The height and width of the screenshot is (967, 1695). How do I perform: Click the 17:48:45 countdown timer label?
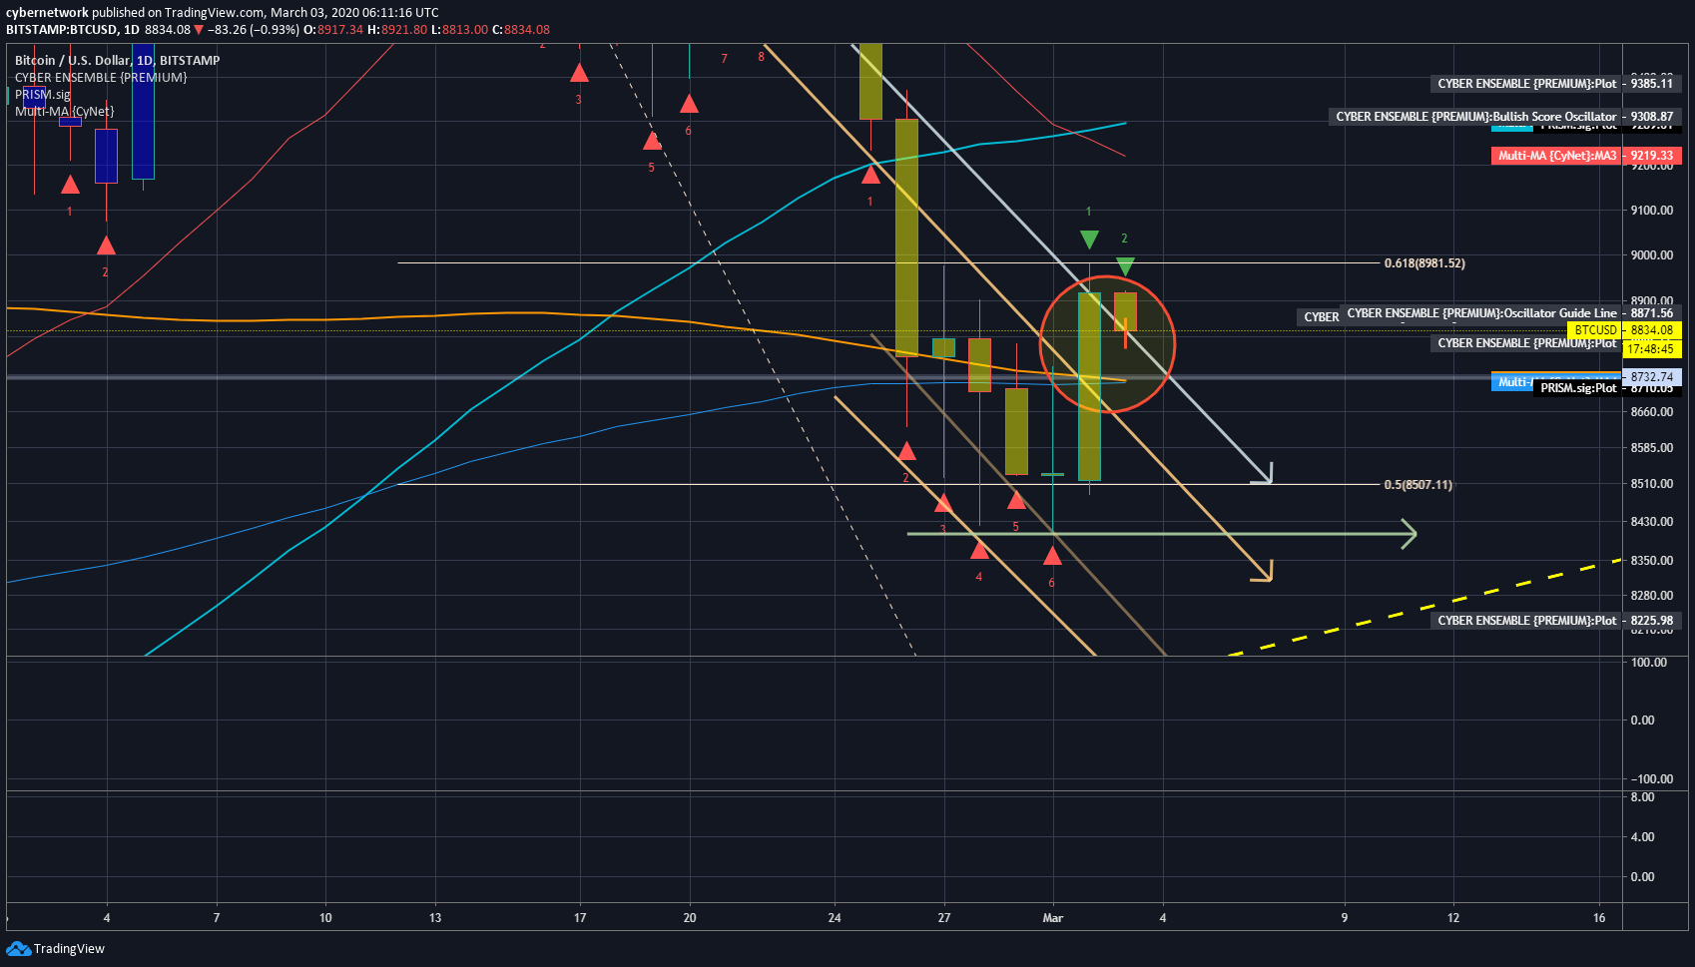[1652, 349]
